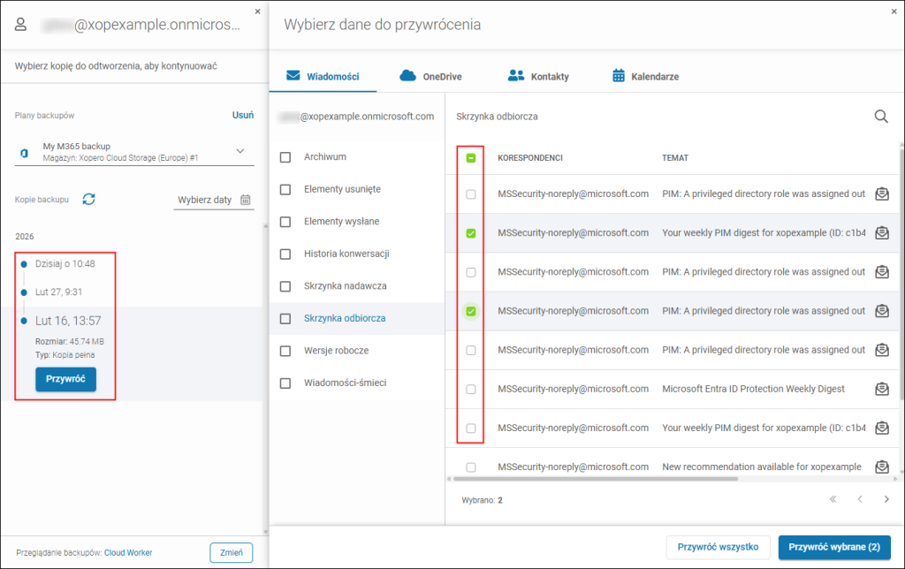Open the Kalendarze tab

[645, 76]
